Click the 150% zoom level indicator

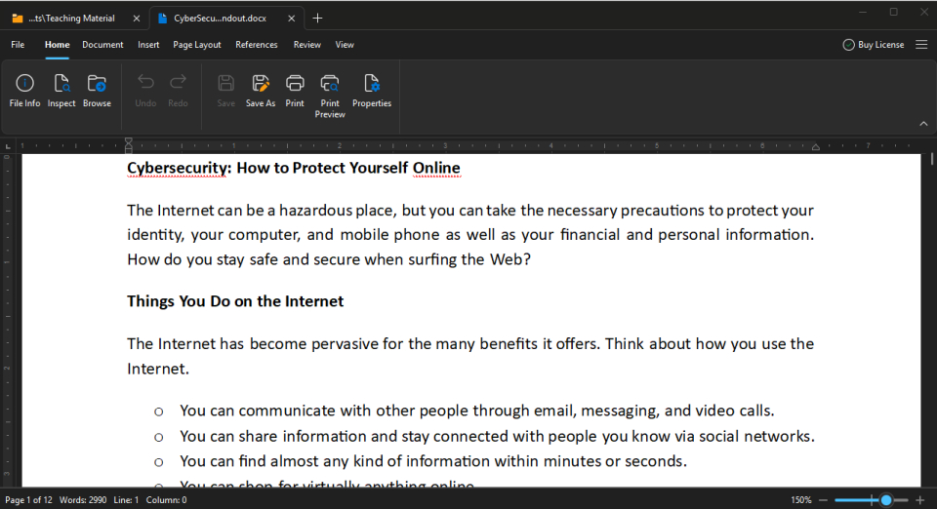point(800,500)
